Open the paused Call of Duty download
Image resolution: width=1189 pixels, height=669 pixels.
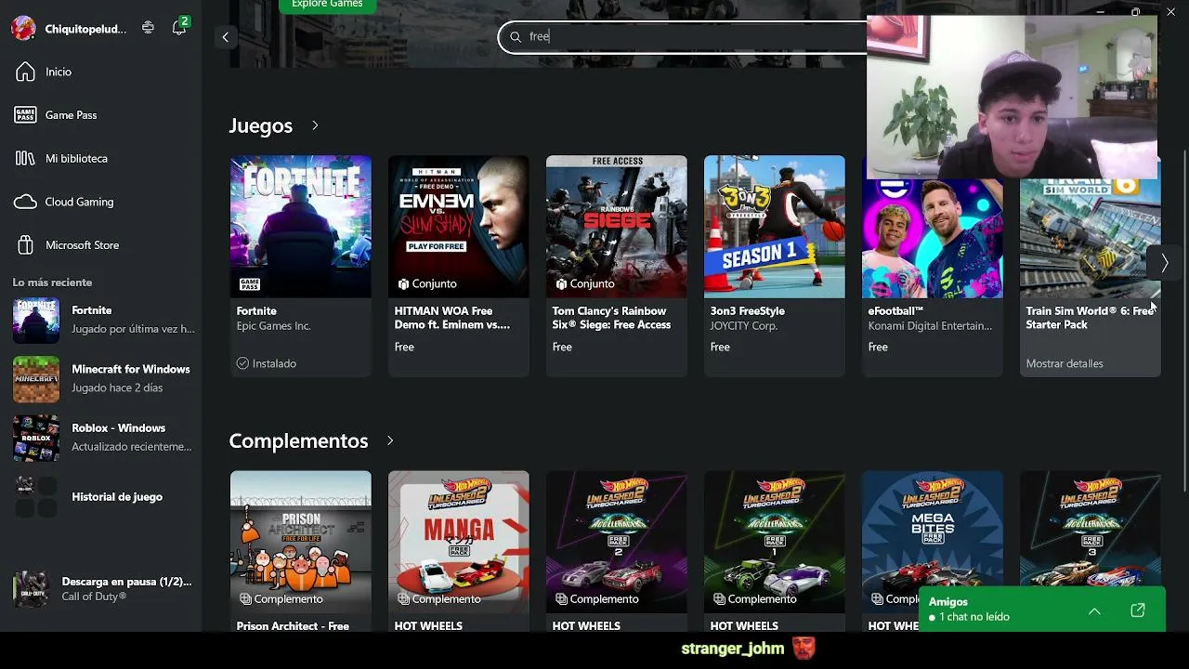102,589
